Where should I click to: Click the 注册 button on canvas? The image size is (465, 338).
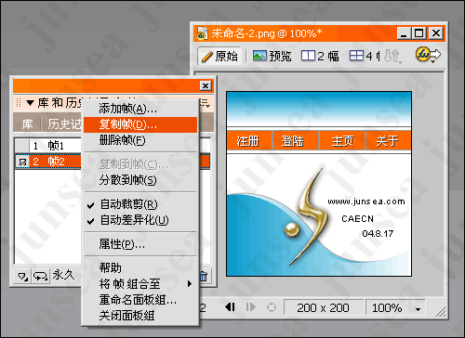(x=249, y=141)
